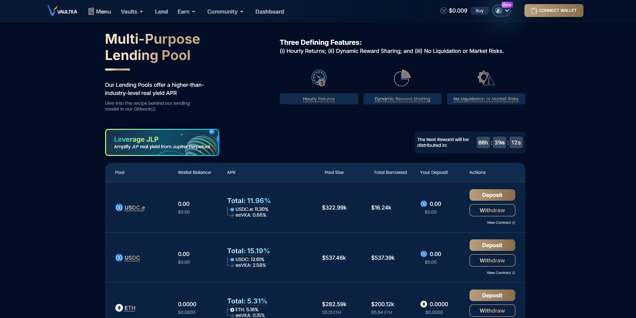This screenshot has width=636, height=318.
Task: Click the USDC.e pool coin icon
Action: [x=119, y=207]
